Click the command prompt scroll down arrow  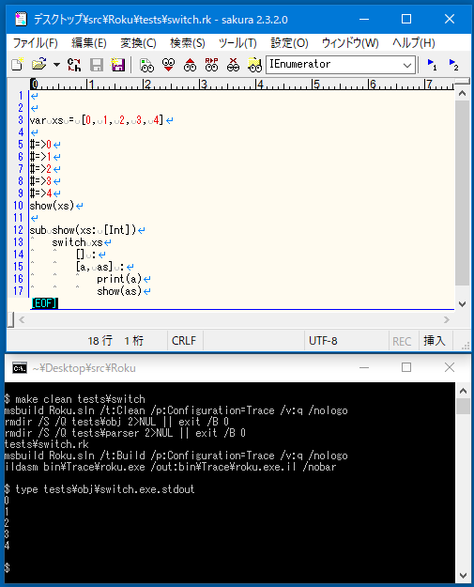coord(463,575)
